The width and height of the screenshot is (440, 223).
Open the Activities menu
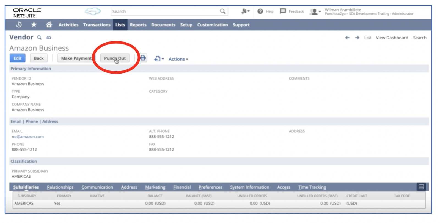point(68,25)
